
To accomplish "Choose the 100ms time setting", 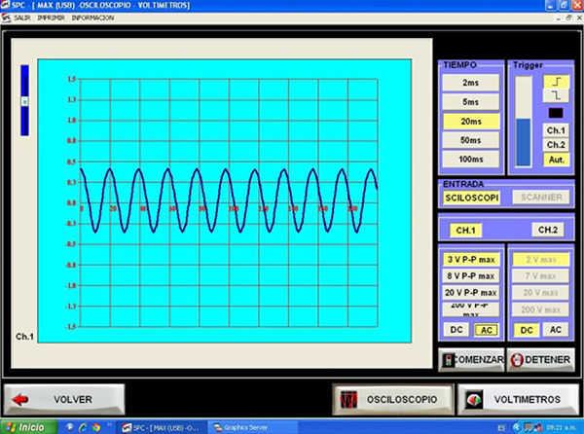I will tap(470, 159).
